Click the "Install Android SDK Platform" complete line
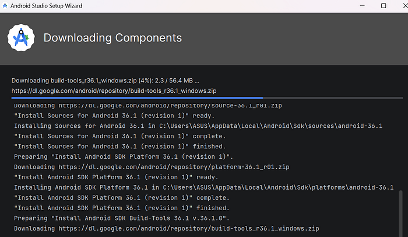The height and width of the screenshot is (237, 408). (x=122, y=198)
